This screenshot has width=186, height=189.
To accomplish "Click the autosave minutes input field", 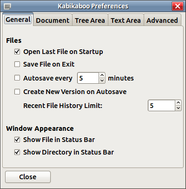I will coord(88,78).
